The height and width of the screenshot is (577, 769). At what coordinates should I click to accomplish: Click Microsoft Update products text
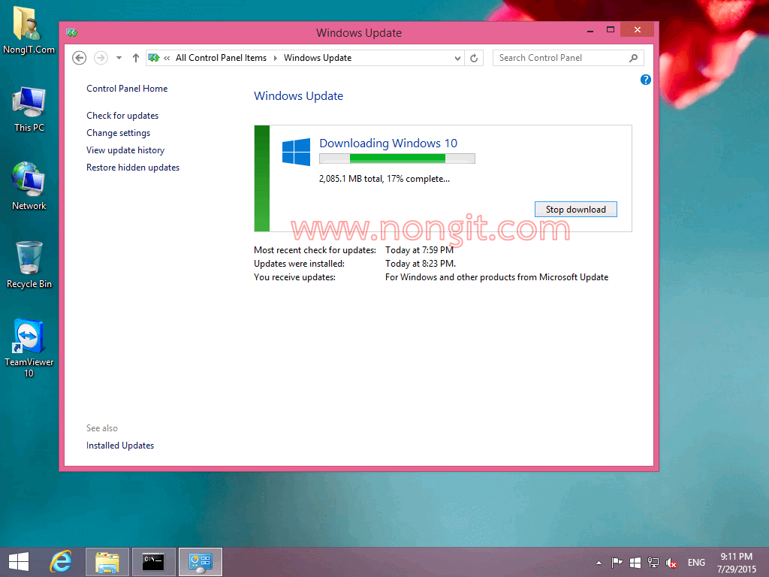coord(496,277)
